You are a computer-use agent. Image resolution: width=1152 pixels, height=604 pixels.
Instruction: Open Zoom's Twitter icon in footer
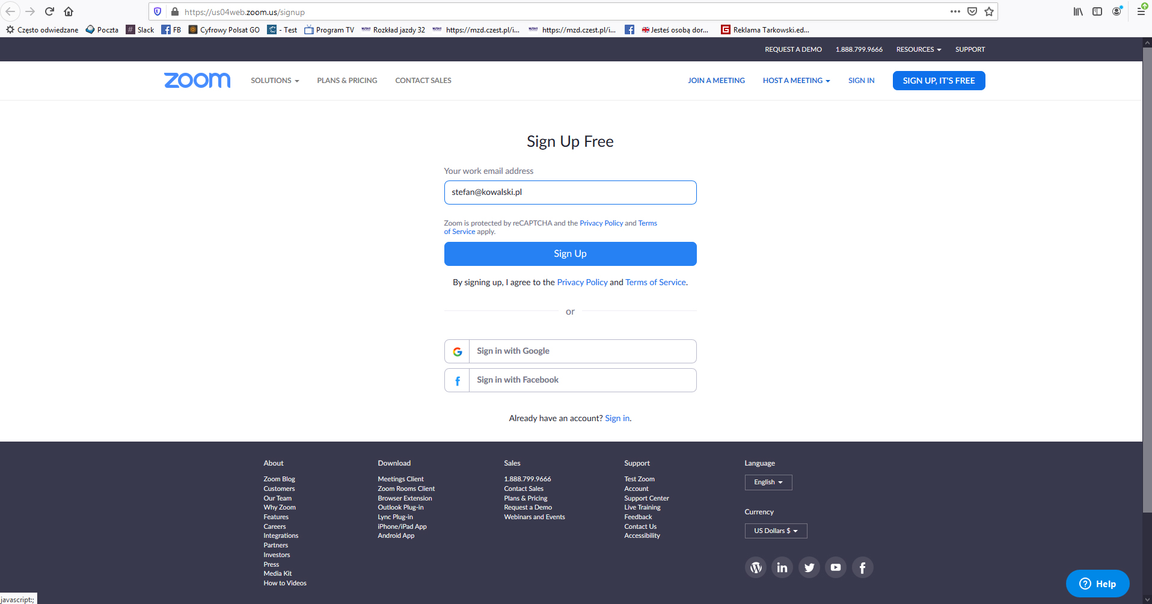(809, 567)
